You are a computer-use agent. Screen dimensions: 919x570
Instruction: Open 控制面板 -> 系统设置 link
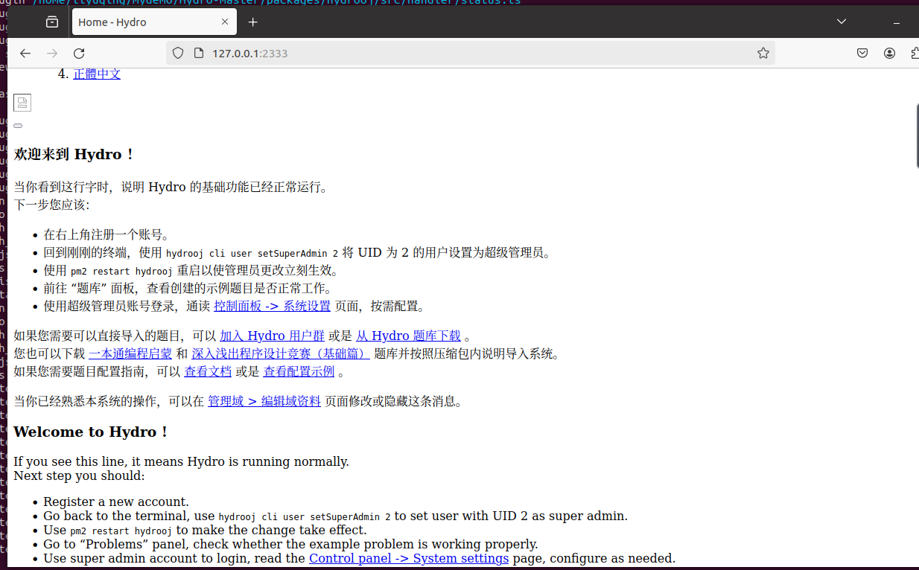[272, 306]
